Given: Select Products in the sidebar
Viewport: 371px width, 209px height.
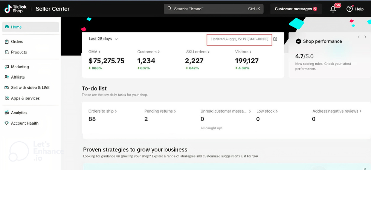Looking at the screenshot, I should [x=19, y=52].
